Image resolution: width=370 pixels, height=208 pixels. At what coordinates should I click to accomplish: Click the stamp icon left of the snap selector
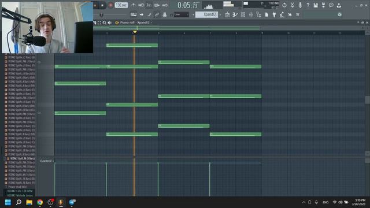(x=165, y=14)
